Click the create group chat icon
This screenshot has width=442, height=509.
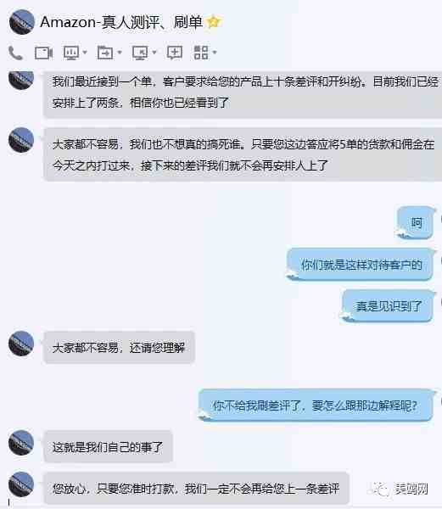(x=174, y=53)
